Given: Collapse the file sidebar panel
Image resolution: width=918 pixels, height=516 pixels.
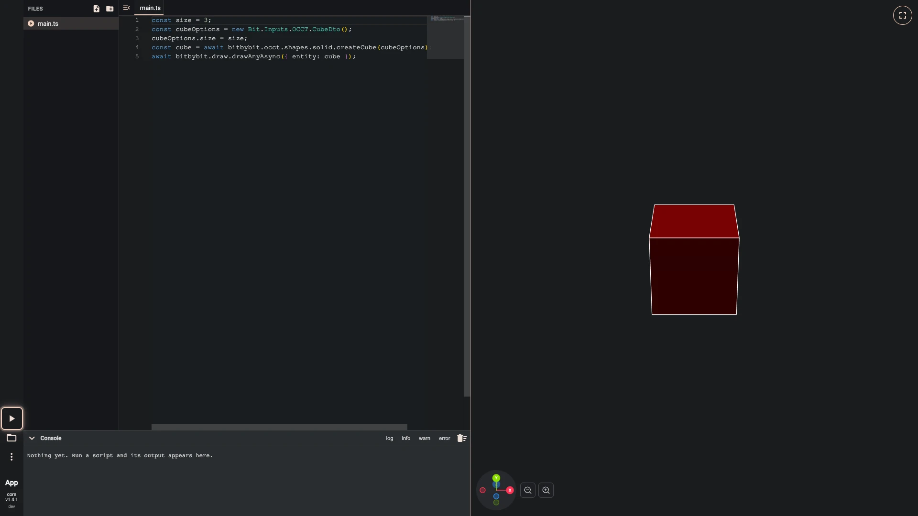Looking at the screenshot, I should coord(126,8).
